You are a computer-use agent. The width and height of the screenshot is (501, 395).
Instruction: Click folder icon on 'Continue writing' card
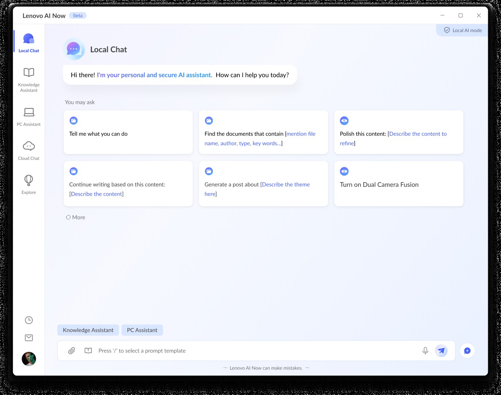click(x=74, y=171)
